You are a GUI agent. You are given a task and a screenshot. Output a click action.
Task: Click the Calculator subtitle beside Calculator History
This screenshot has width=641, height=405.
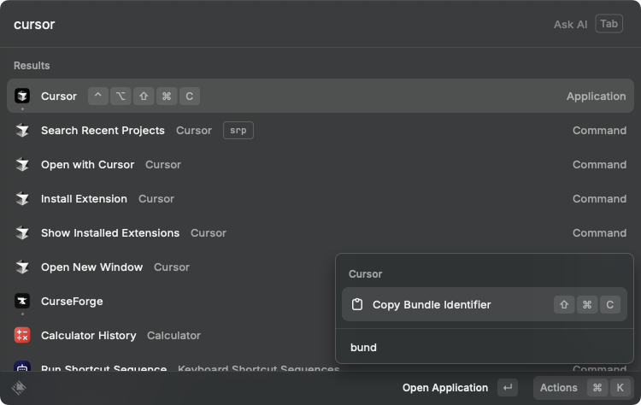tap(173, 336)
